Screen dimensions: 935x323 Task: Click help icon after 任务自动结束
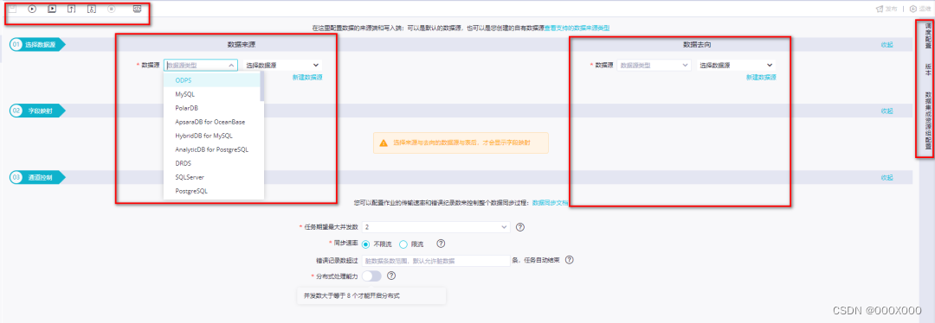click(569, 260)
